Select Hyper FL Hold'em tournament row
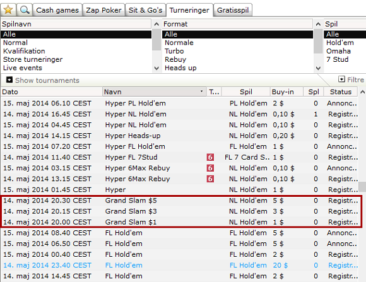The width and height of the screenshot is (366, 282). 179,146
